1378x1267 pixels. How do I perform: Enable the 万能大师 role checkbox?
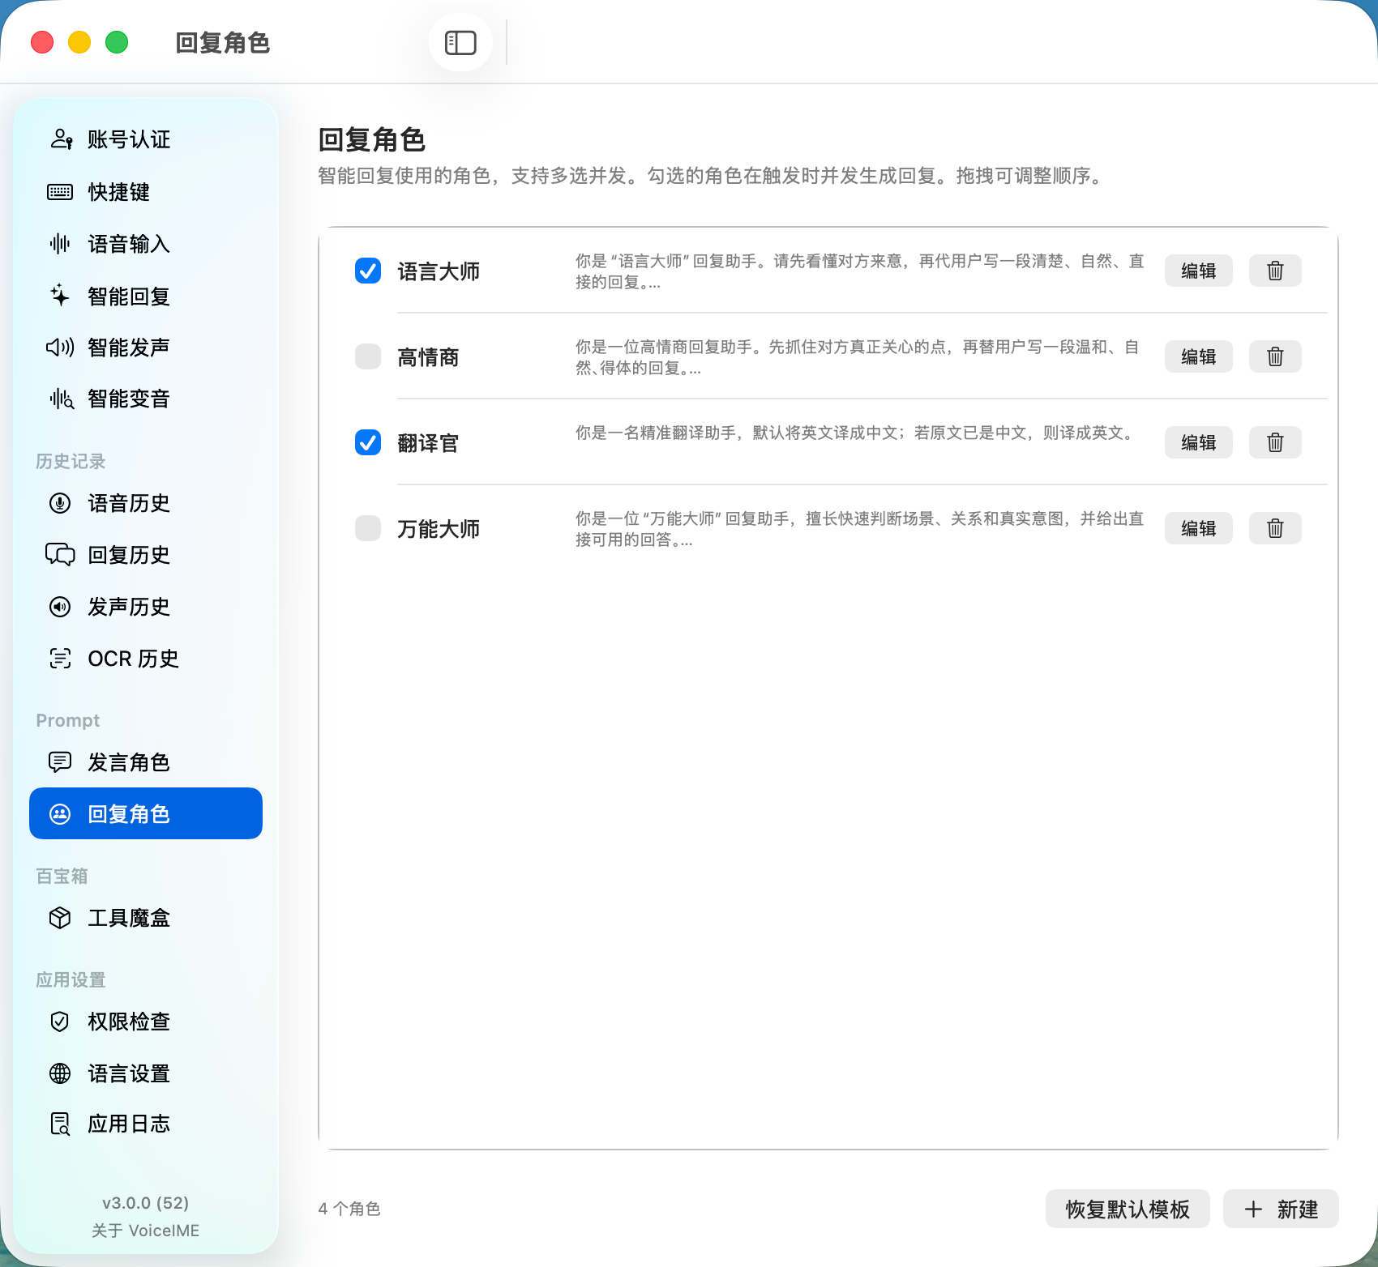tap(368, 528)
